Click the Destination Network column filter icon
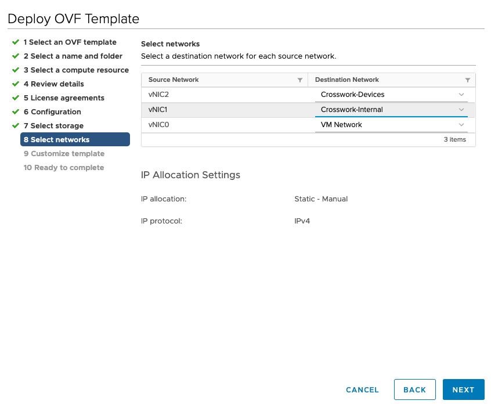 coord(468,80)
